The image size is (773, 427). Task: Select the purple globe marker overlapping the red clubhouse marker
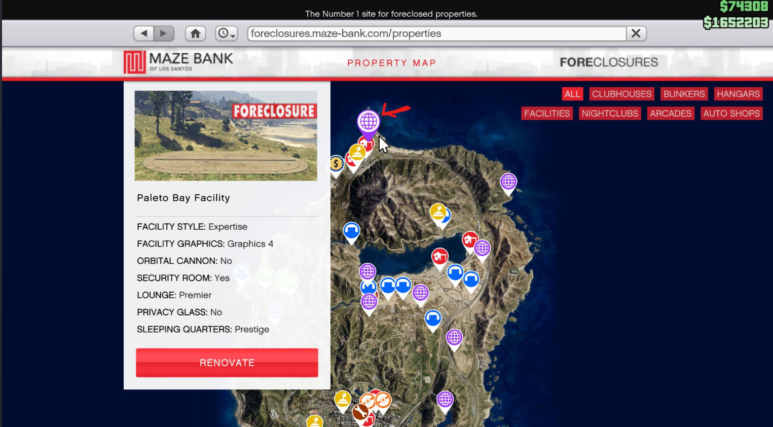(x=482, y=248)
